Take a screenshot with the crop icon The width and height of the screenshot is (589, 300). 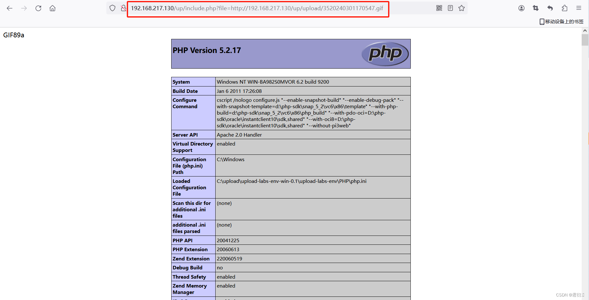tap(536, 8)
